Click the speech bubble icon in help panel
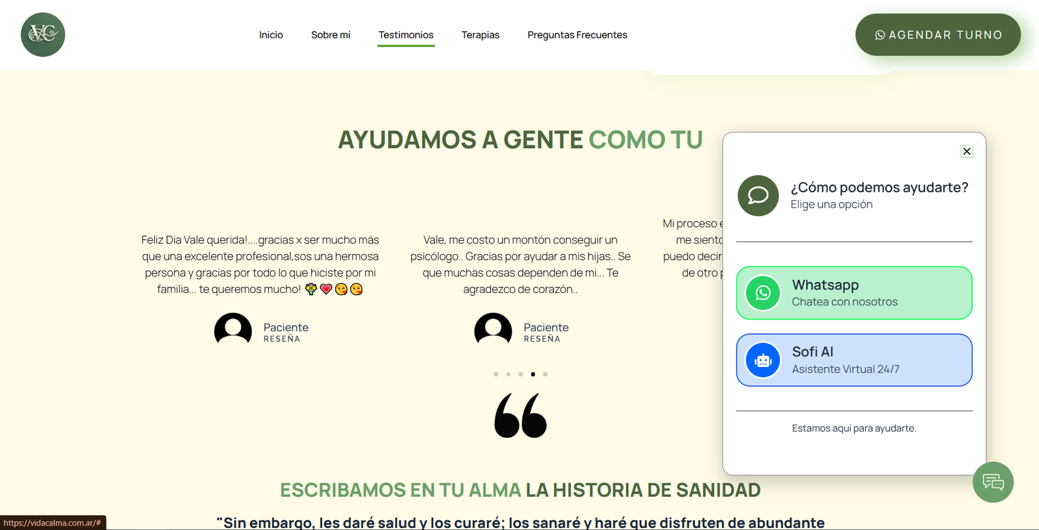Image resolution: width=1039 pixels, height=530 pixels. point(758,196)
